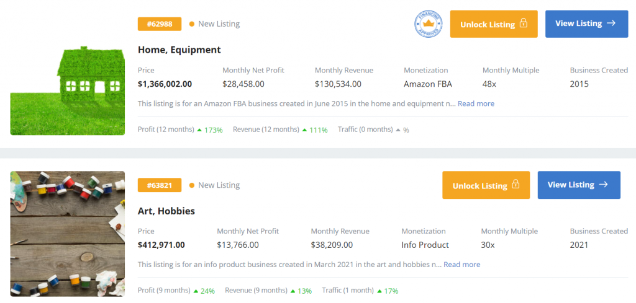This screenshot has width=636, height=303.
Task: Click the lock icon on Home, Equipment's Unlock Listing
Action: click(x=523, y=24)
